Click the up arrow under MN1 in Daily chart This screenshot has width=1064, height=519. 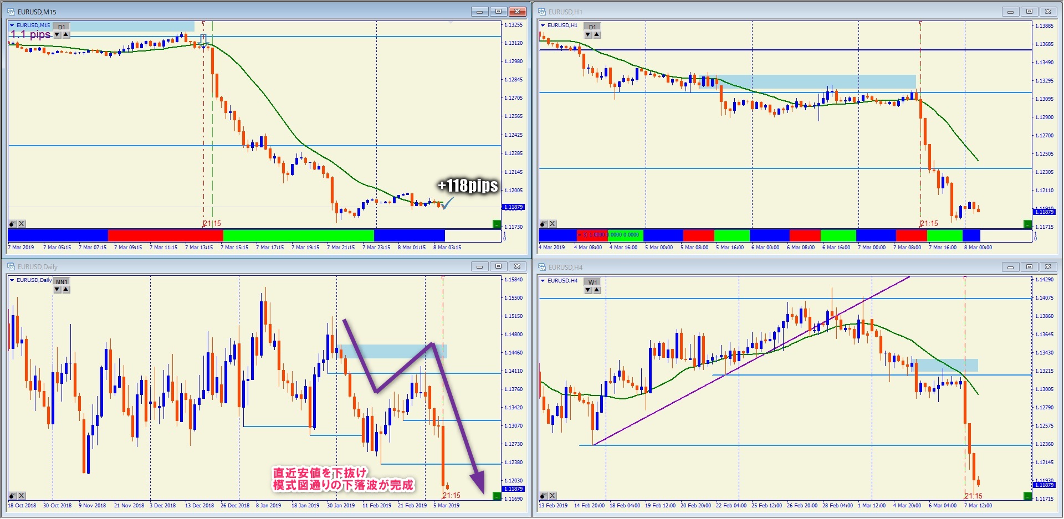pyautogui.click(x=66, y=289)
